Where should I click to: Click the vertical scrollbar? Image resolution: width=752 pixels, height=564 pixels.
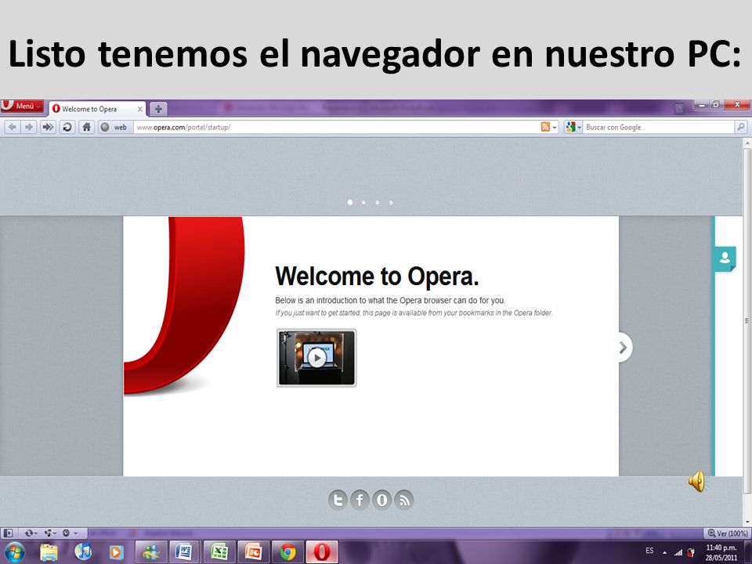point(747,332)
